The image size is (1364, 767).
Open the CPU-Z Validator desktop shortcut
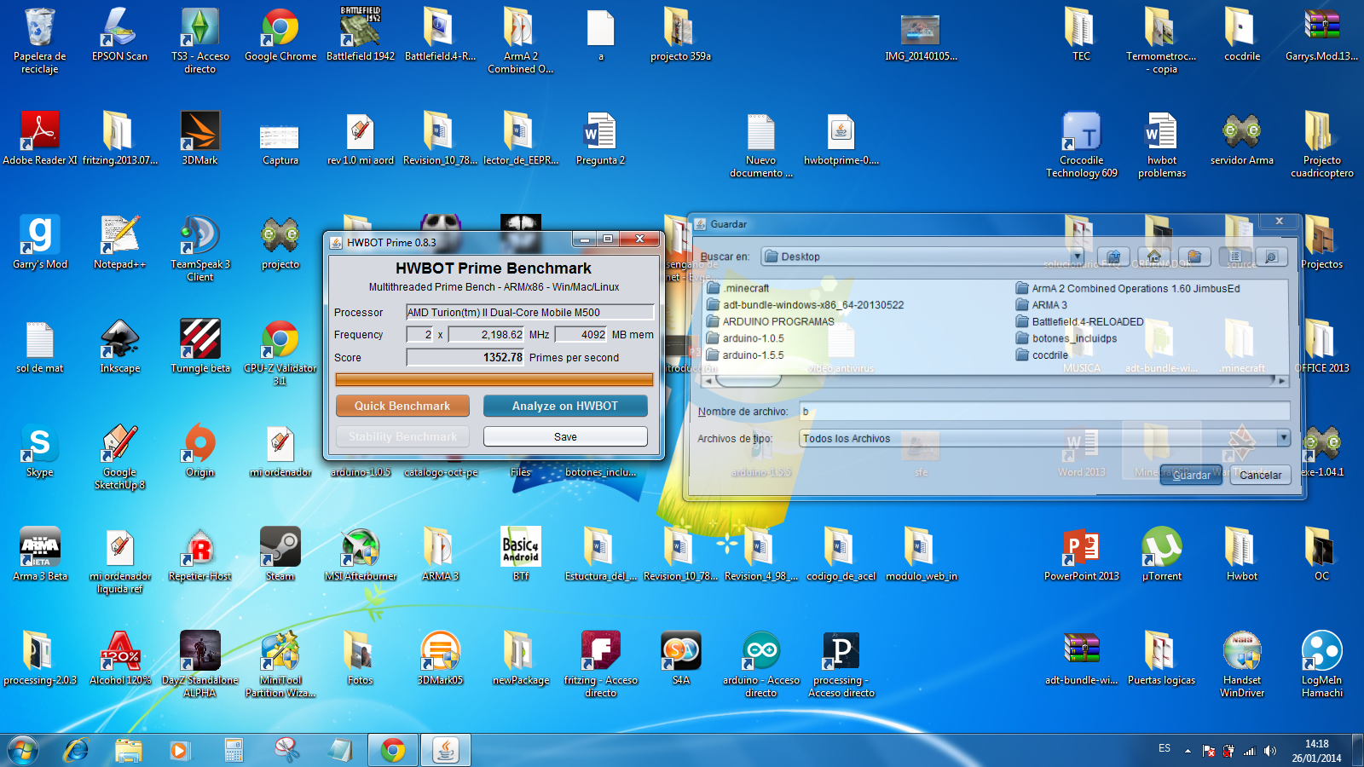coord(280,353)
